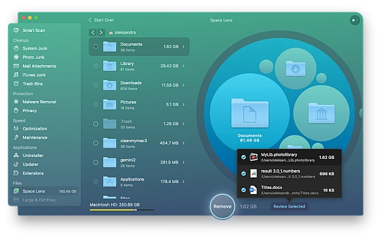The width and height of the screenshot is (381, 239).
Task: Expand the Pictures folder chevron
Action: click(183, 105)
